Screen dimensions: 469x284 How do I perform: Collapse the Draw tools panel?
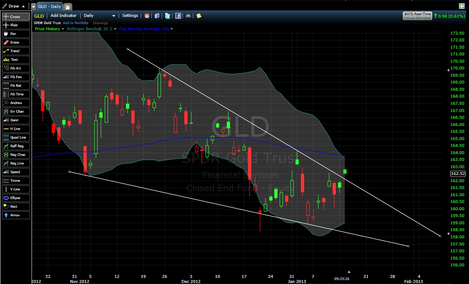[23, 6]
